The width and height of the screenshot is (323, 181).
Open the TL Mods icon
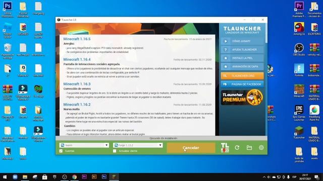pos(225,147)
